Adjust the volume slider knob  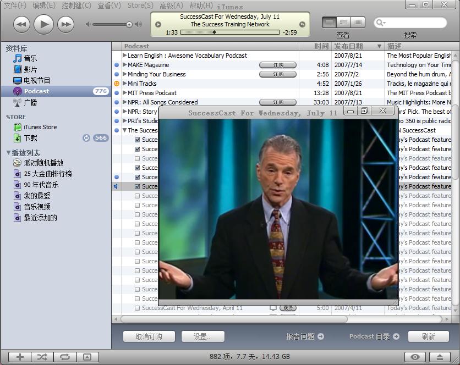click(129, 24)
